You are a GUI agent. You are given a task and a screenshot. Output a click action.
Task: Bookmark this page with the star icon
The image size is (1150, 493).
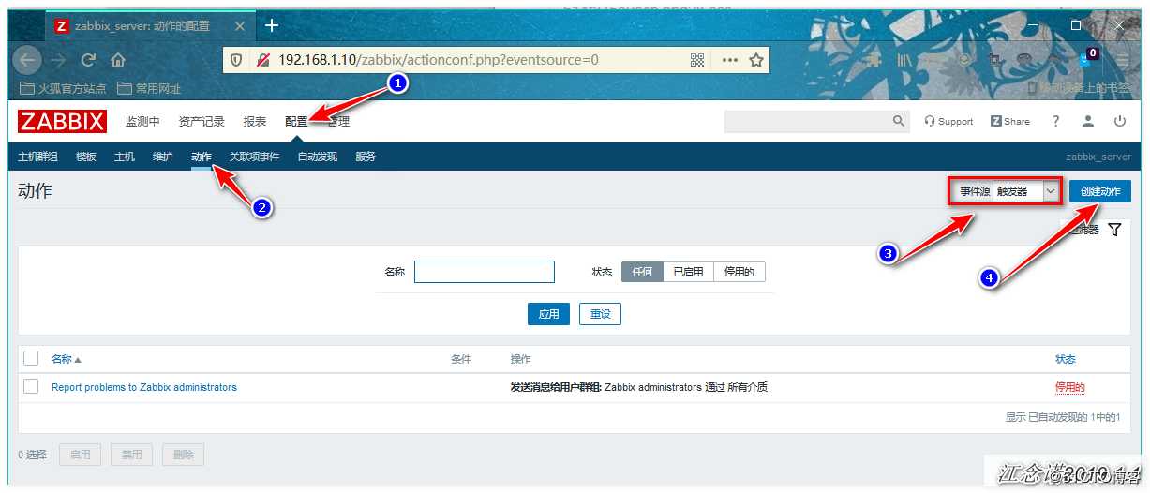[756, 60]
